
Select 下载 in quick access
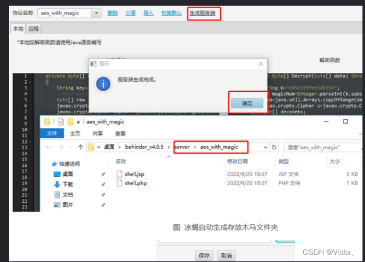click(64, 185)
